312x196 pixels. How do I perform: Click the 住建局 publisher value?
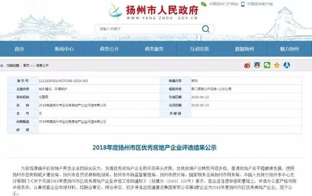coord(43,97)
